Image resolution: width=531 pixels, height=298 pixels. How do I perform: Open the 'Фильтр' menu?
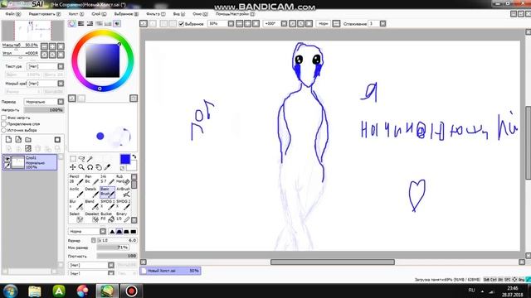click(155, 14)
